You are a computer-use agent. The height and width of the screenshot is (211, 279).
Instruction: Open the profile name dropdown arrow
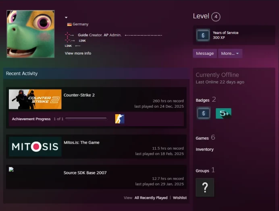pos(66,17)
